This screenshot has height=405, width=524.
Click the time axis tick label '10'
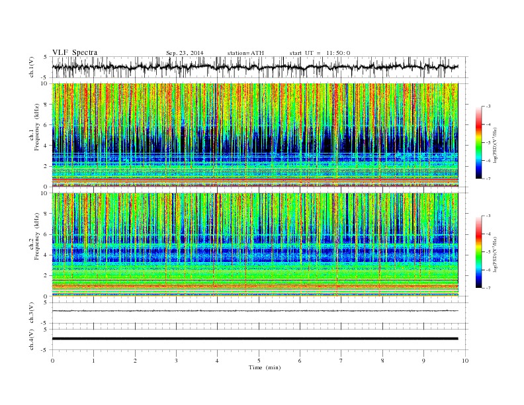(465, 361)
